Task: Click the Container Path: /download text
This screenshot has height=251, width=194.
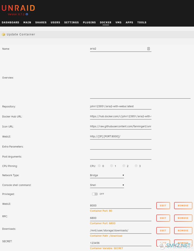Action: pyautogui.click(x=106, y=236)
